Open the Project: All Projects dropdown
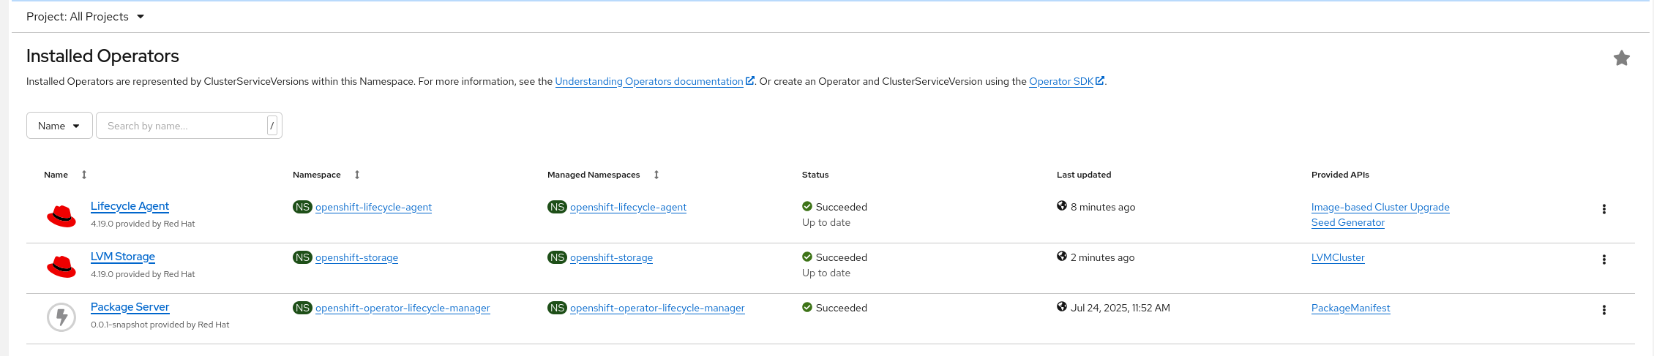 coord(85,16)
